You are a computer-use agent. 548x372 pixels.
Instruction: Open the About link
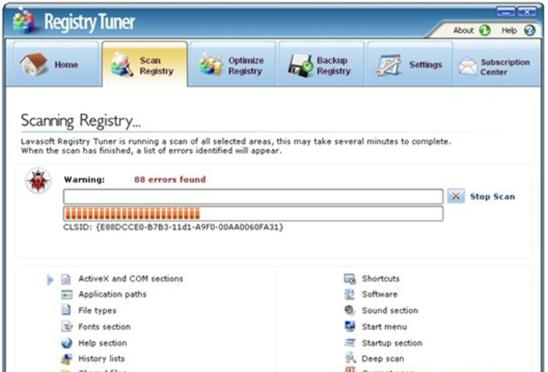(464, 30)
